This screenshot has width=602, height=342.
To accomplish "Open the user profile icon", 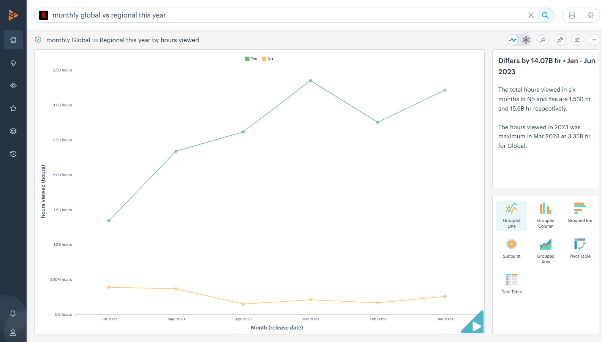I will [x=13, y=332].
